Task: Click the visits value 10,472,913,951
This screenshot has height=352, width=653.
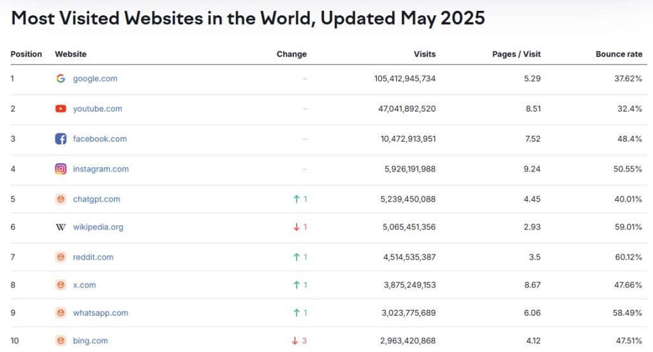Action: click(x=408, y=139)
